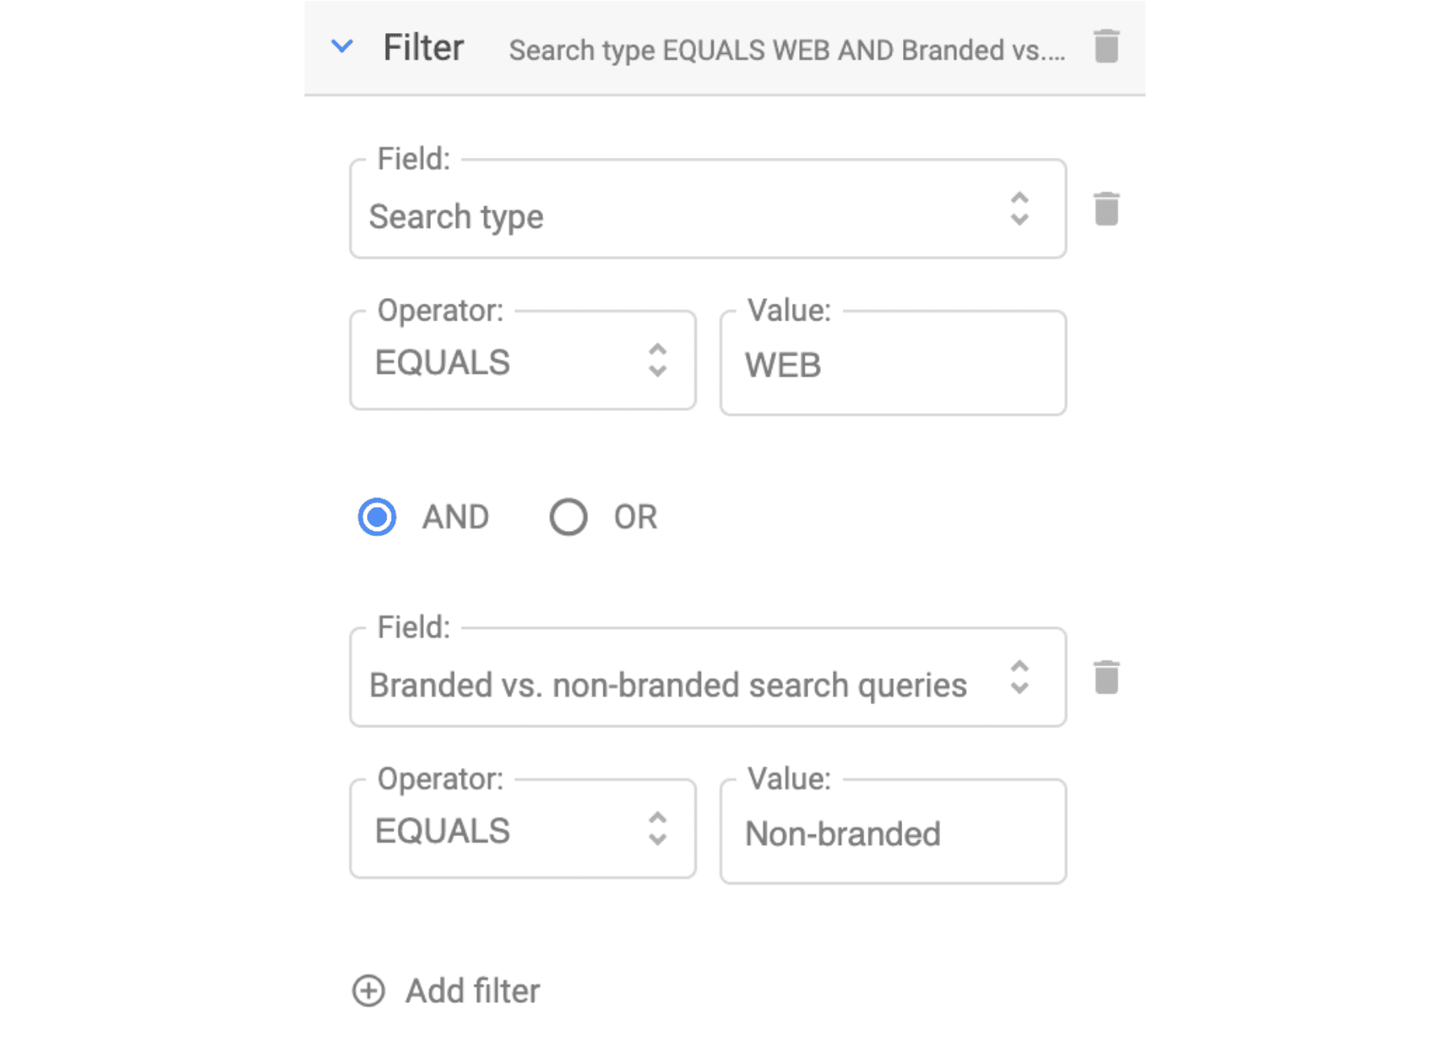Delete the entire Filter section

1106,46
